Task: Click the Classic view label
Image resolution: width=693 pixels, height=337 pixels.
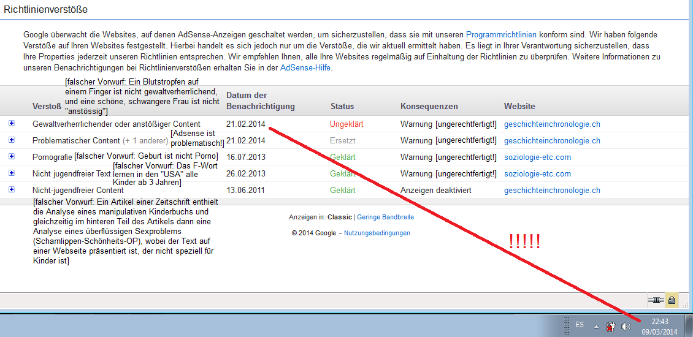Action: [339, 218]
